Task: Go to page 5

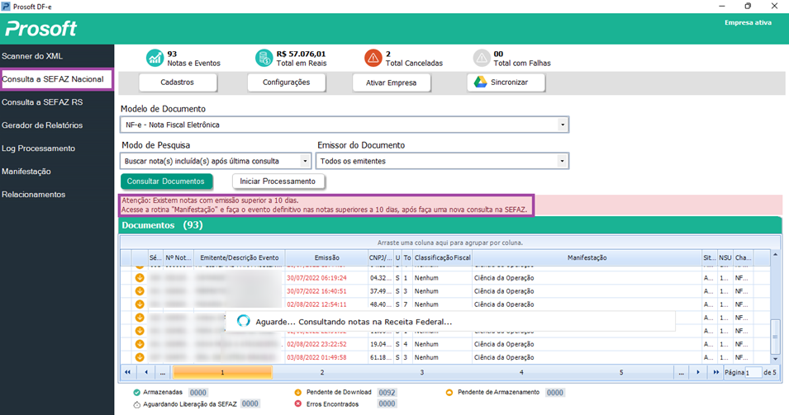Action: (621, 372)
